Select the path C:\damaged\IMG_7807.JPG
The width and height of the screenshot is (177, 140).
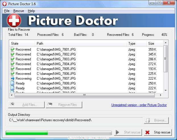[56, 79]
